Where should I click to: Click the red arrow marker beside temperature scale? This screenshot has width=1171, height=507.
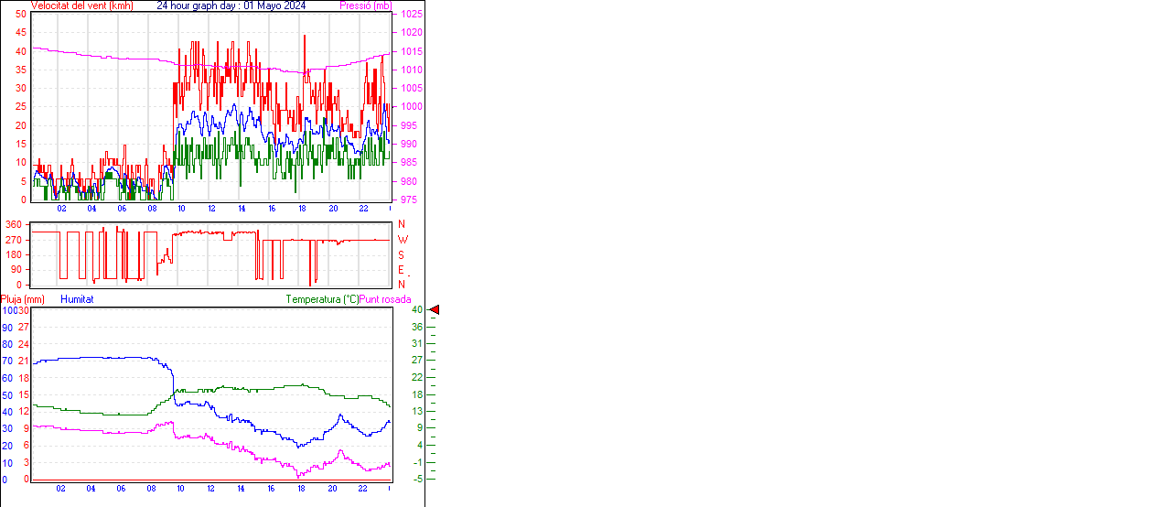435,310
